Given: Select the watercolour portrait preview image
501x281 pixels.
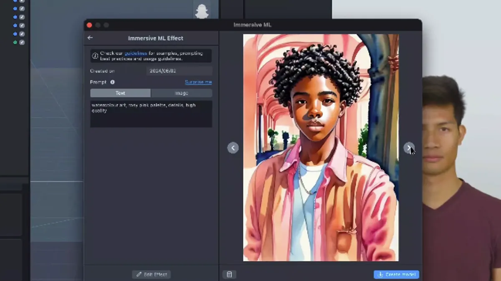Looking at the screenshot, I should [x=321, y=147].
